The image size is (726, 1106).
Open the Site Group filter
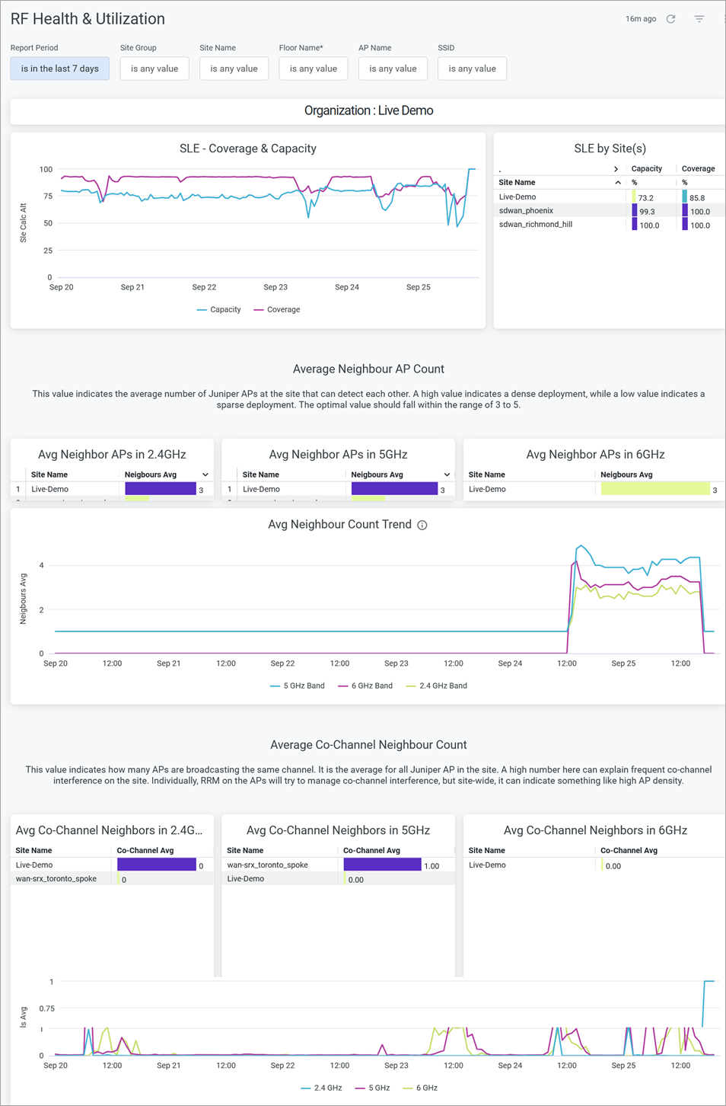154,69
